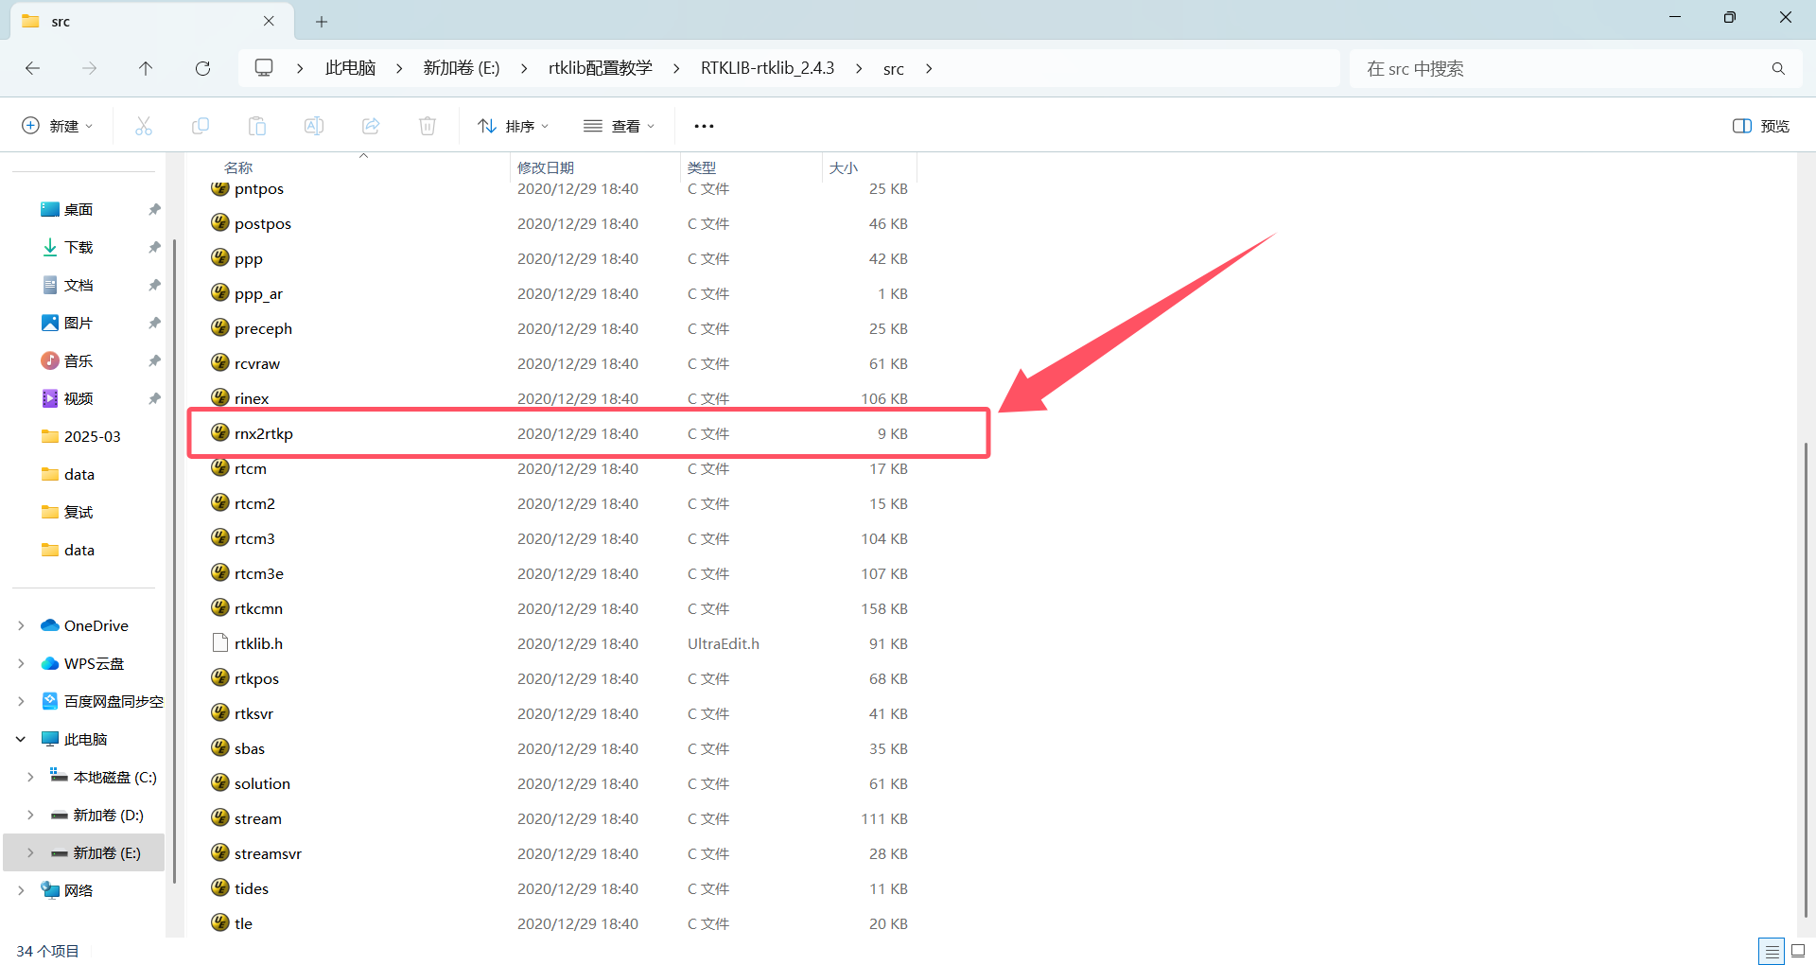Open a new File Explorer tab
The image size is (1816, 965).
click(x=322, y=21)
